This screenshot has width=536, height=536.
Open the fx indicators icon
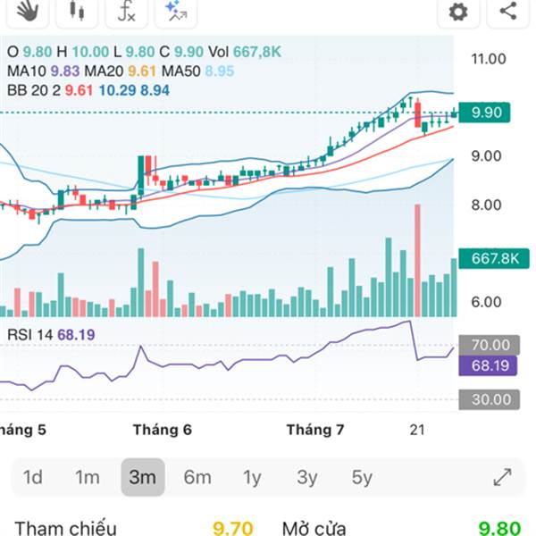(127, 11)
